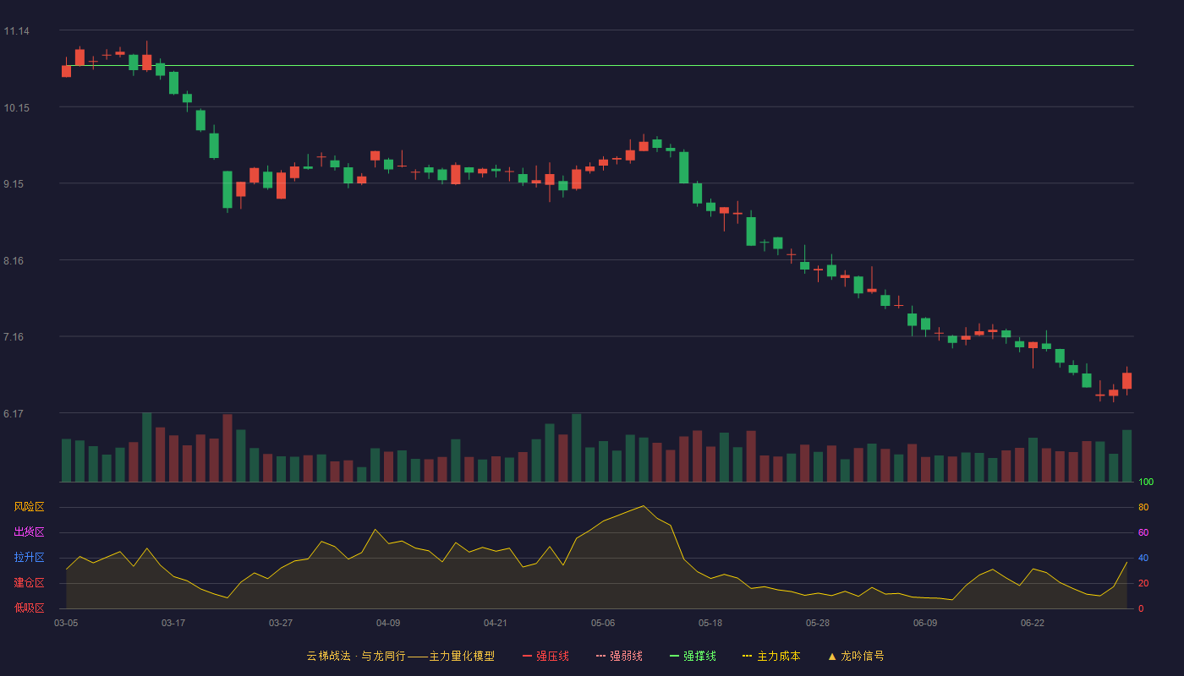
Task: Click the red 20 indicator scale label
Action: [x=1143, y=583]
